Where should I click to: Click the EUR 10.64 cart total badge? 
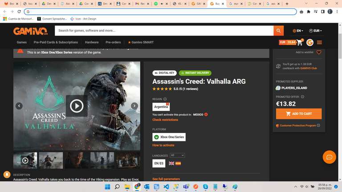288,42
